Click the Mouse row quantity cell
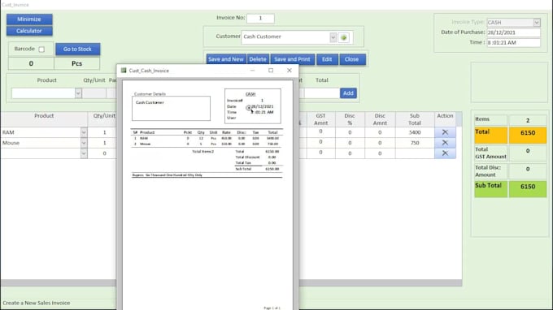Image resolution: width=553 pixels, height=310 pixels. 102,143
